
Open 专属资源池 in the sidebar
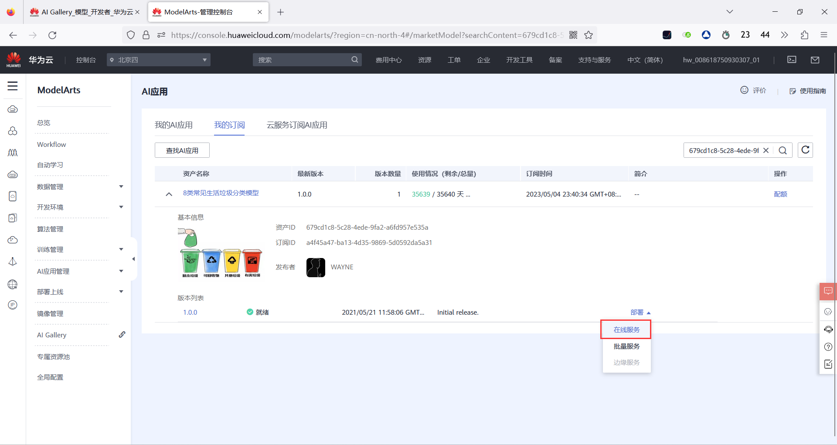tap(53, 357)
